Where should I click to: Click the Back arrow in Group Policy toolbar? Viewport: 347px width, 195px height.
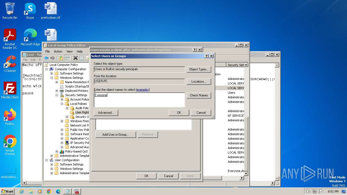[x=46, y=58]
